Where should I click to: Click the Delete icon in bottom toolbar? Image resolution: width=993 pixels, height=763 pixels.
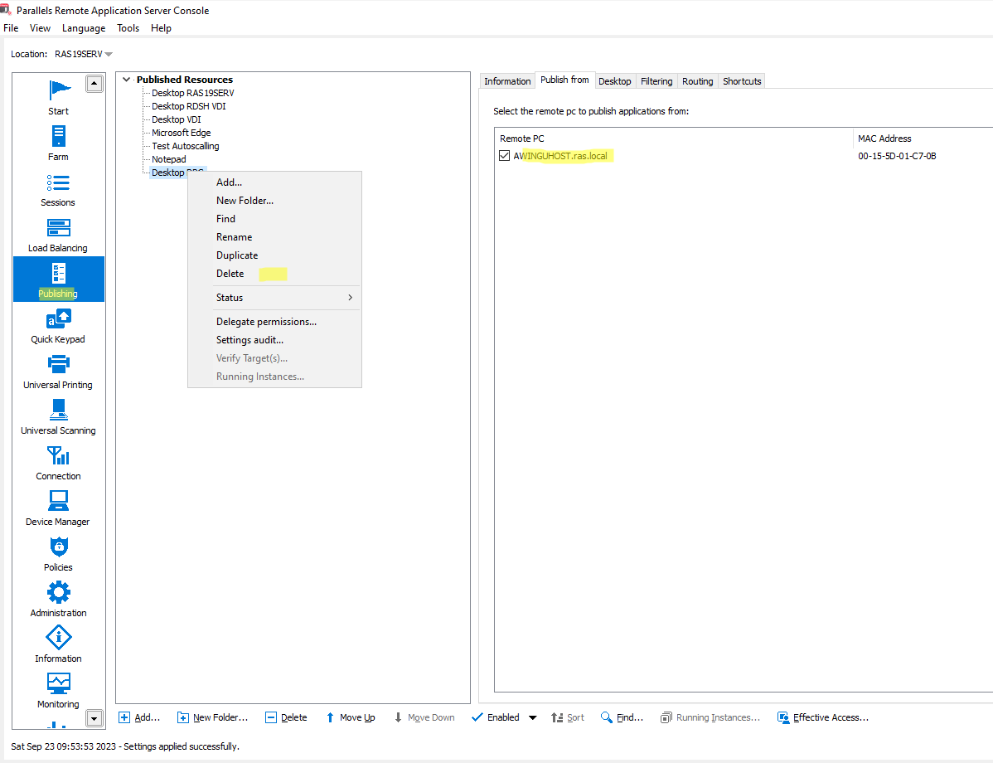(x=270, y=717)
